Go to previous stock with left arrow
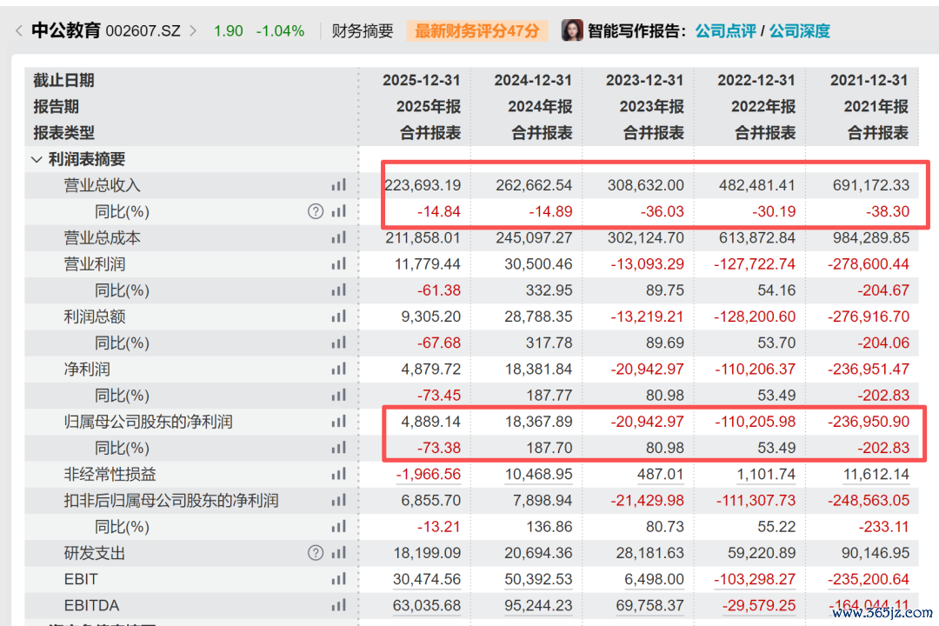Screen dimensions: 939x626 coord(18,30)
